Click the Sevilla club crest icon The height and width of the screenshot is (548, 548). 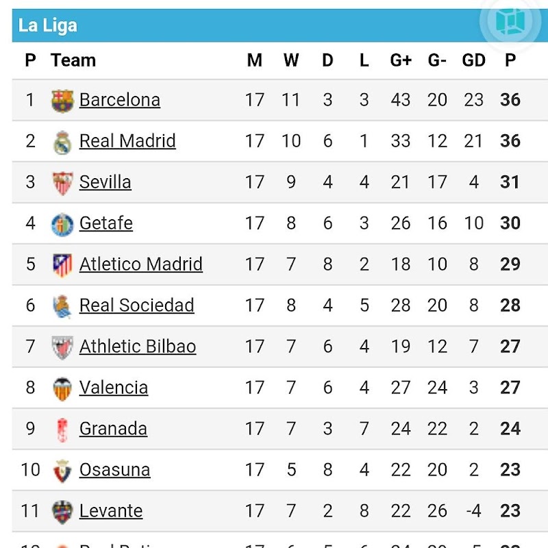click(x=62, y=183)
